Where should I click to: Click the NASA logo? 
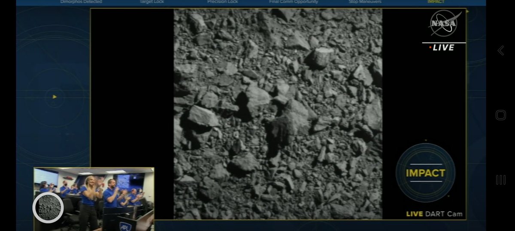[445, 24]
